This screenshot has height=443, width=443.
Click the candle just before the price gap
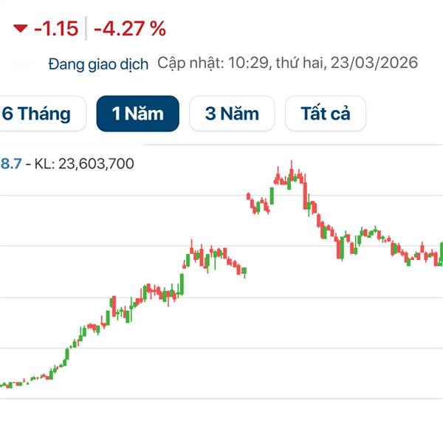[x=244, y=272]
